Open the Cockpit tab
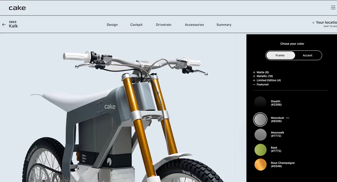This screenshot has width=337, height=182. tap(136, 25)
